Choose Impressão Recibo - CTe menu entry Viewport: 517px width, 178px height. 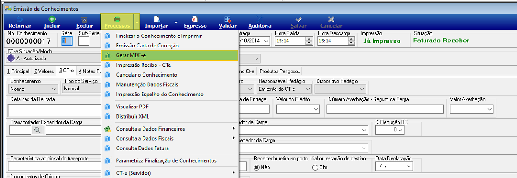pos(170,65)
